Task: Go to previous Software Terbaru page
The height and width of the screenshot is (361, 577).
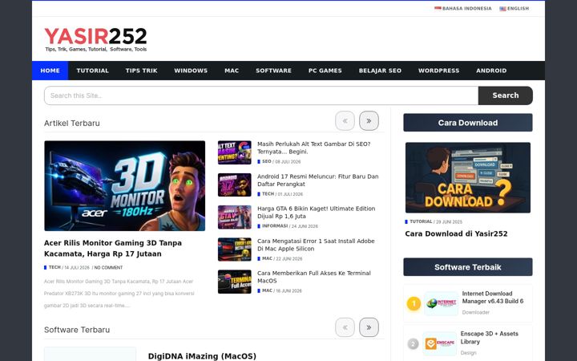Action: (345, 327)
